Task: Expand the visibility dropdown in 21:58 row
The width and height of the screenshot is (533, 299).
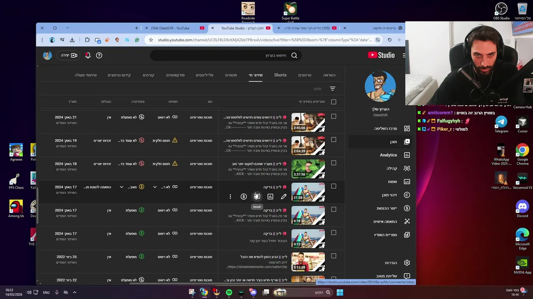Action: (x=154, y=187)
